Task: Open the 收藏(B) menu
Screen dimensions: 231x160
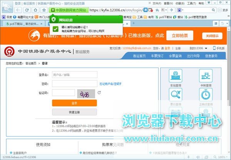Action: pyautogui.click(x=180, y=3)
